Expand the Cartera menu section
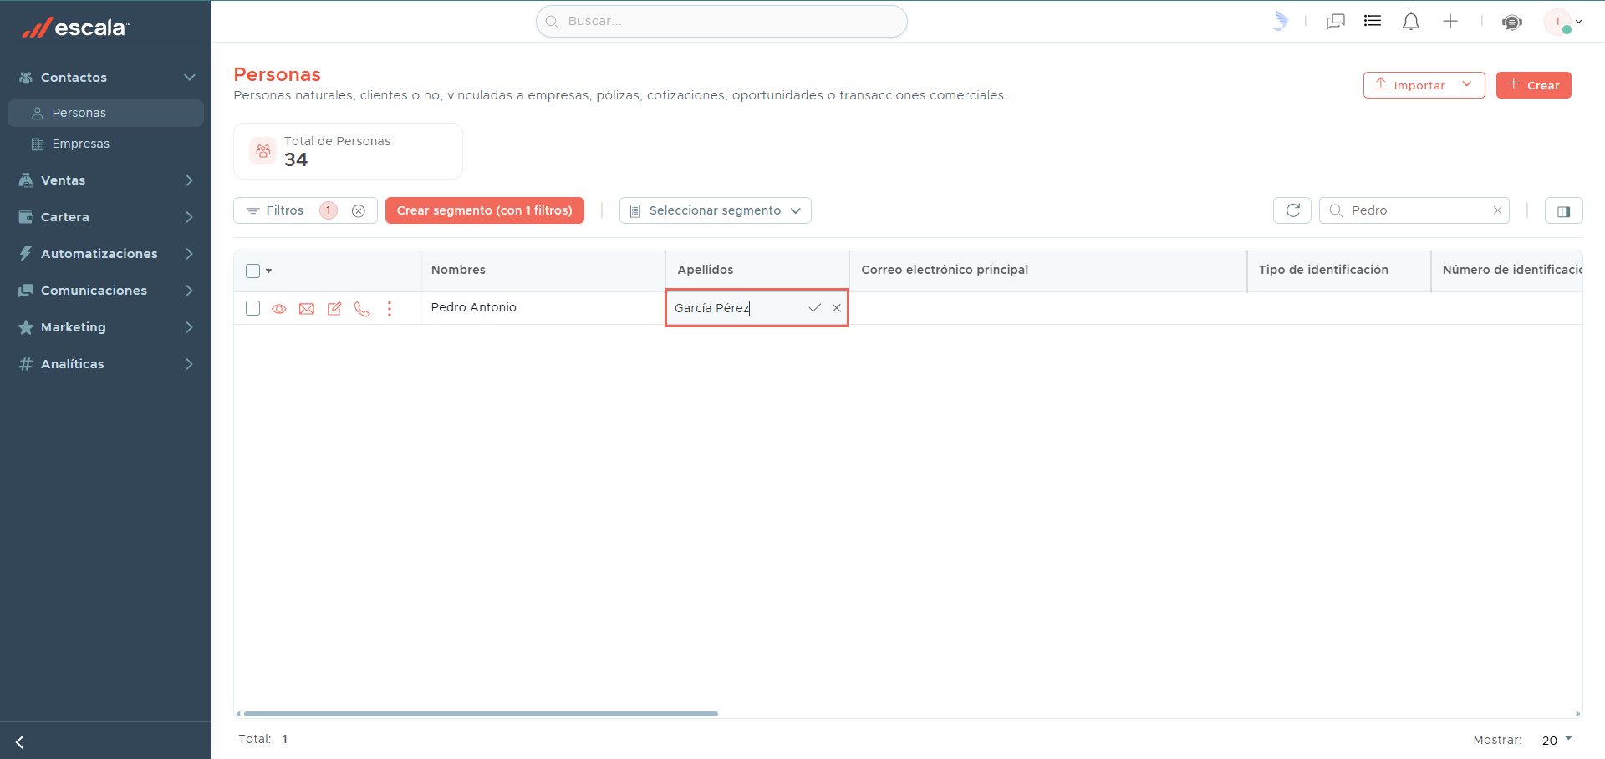The width and height of the screenshot is (1605, 759). tap(190, 217)
